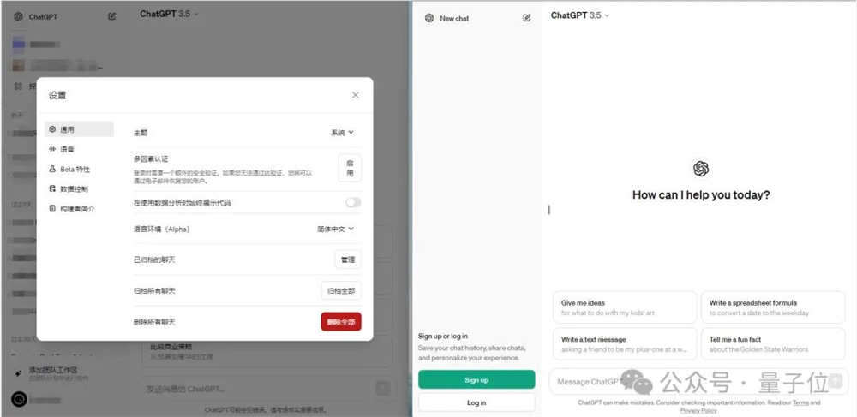
Task: Open the 主题 系统 dropdown
Action: [x=342, y=132]
